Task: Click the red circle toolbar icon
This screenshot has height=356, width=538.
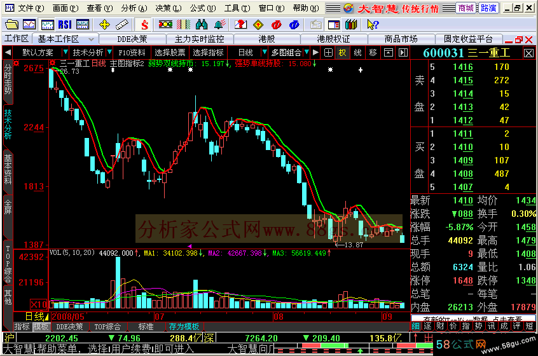Action: click(x=276, y=25)
